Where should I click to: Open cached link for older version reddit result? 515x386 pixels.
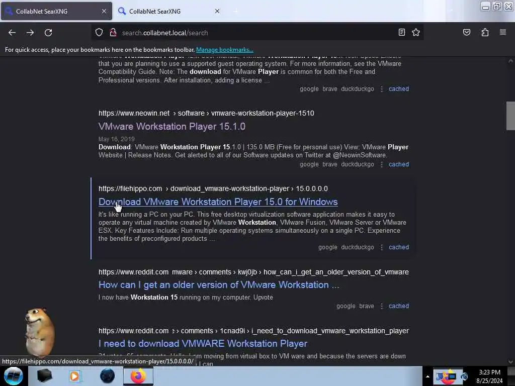click(x=399, y=306)
